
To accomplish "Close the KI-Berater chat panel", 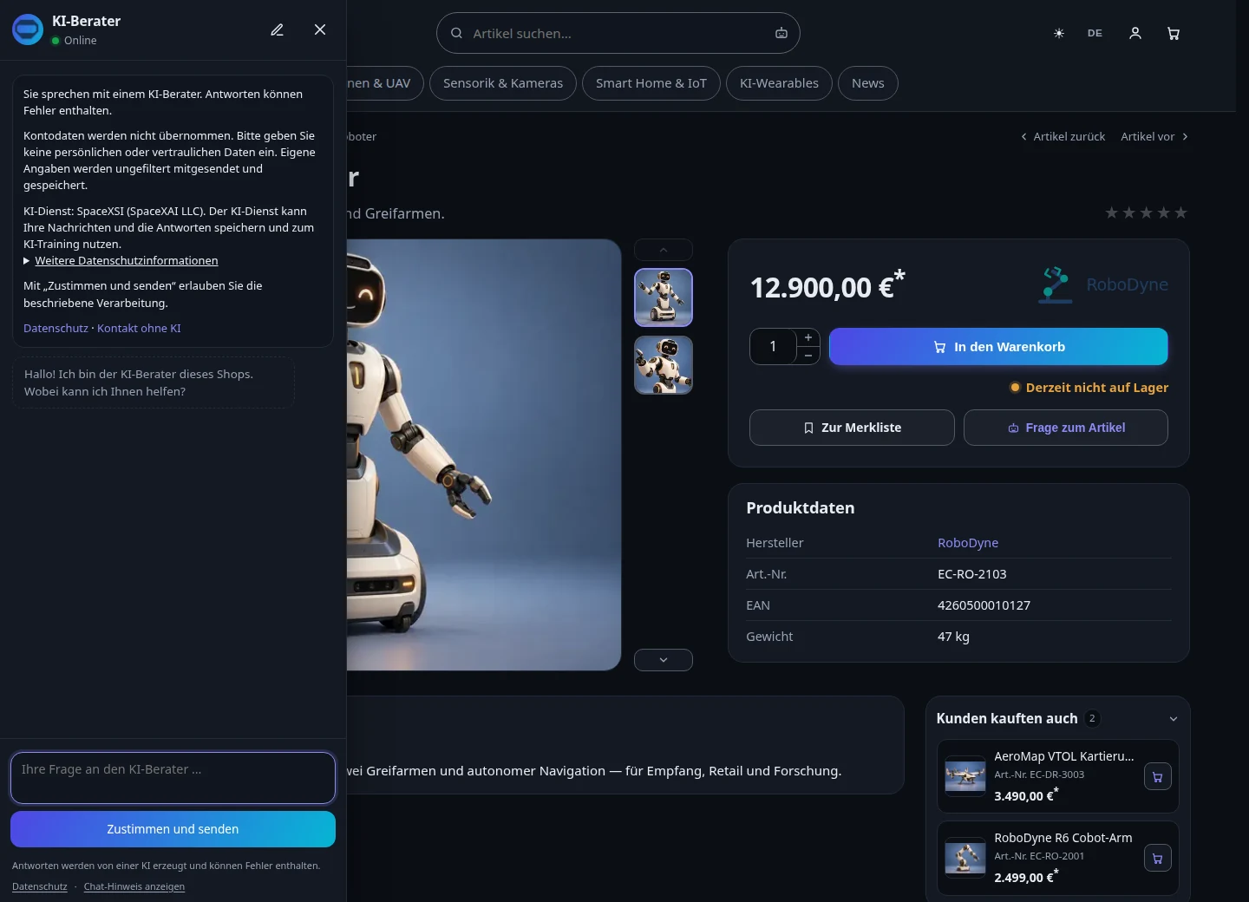I will pos(320,29).
